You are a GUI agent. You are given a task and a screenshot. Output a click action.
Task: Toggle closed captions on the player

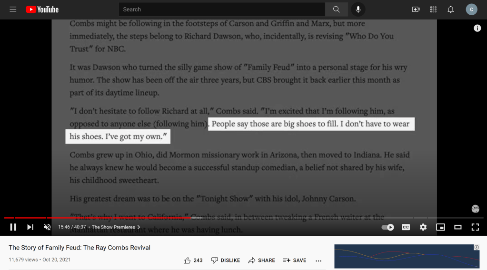coord(406,227)
